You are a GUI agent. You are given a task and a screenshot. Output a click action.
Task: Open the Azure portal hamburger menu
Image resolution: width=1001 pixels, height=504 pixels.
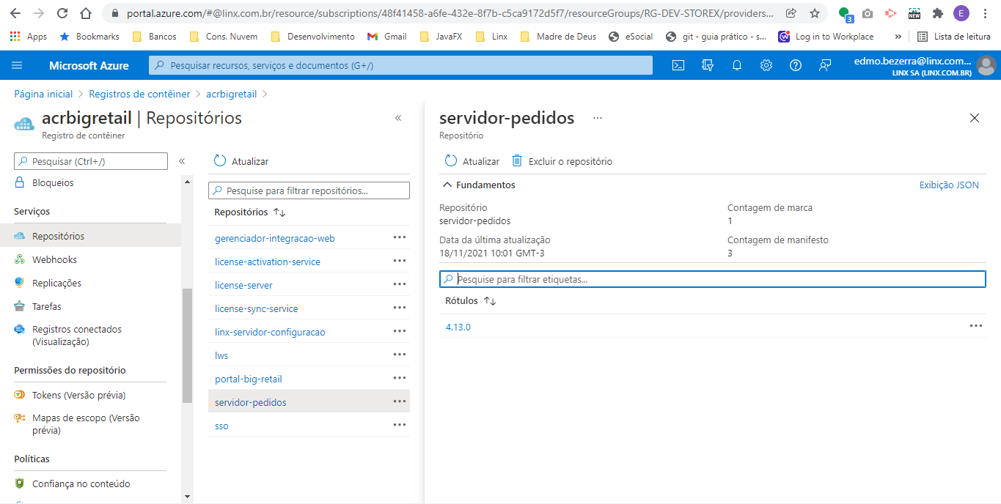coord(17,65)
